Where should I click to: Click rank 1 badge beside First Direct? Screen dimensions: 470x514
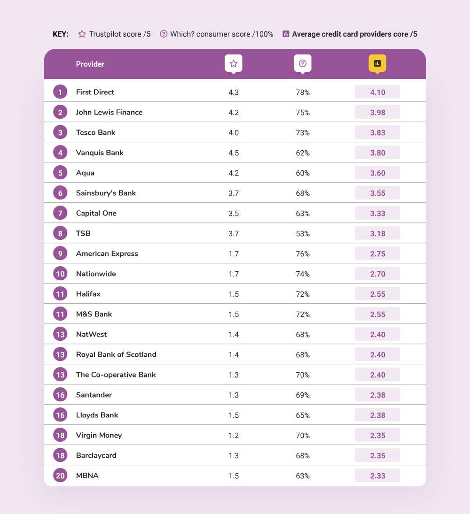pos(60,92)
